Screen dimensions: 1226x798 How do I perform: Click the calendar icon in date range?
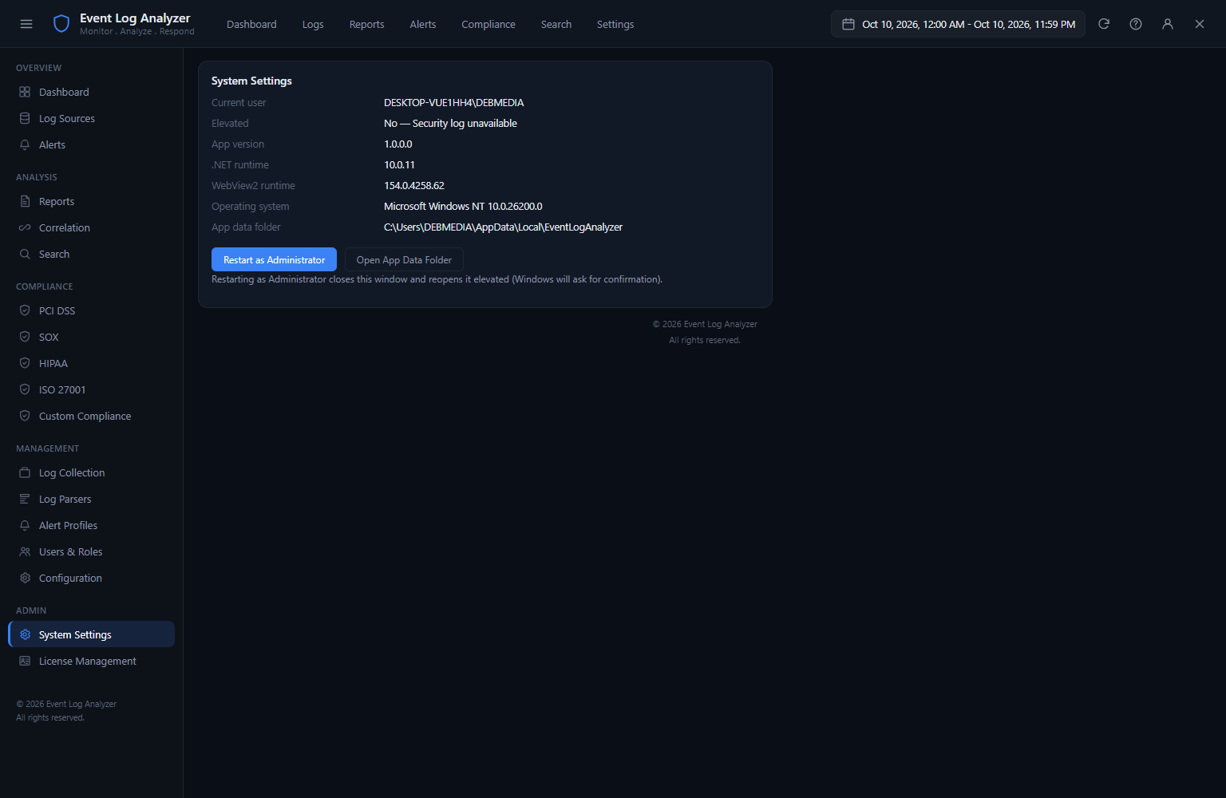point(848,24)
